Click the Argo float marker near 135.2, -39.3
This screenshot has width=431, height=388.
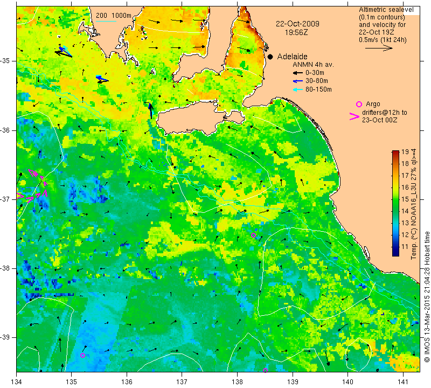pyautogui.click(x=82, y=355)
